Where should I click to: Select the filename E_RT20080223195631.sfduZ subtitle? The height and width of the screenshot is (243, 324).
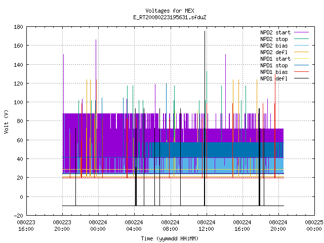pyautogui.click(x=170, y=17)
